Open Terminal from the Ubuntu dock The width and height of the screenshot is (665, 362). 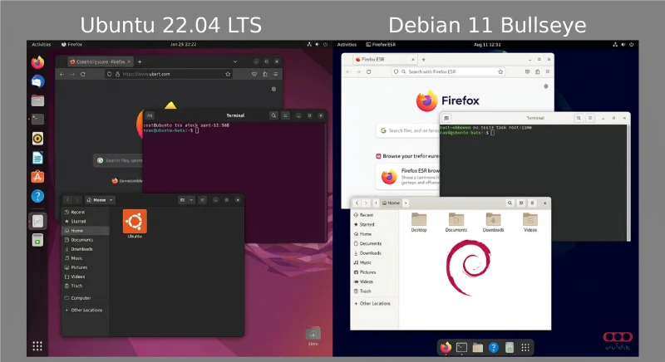(37, 120)
